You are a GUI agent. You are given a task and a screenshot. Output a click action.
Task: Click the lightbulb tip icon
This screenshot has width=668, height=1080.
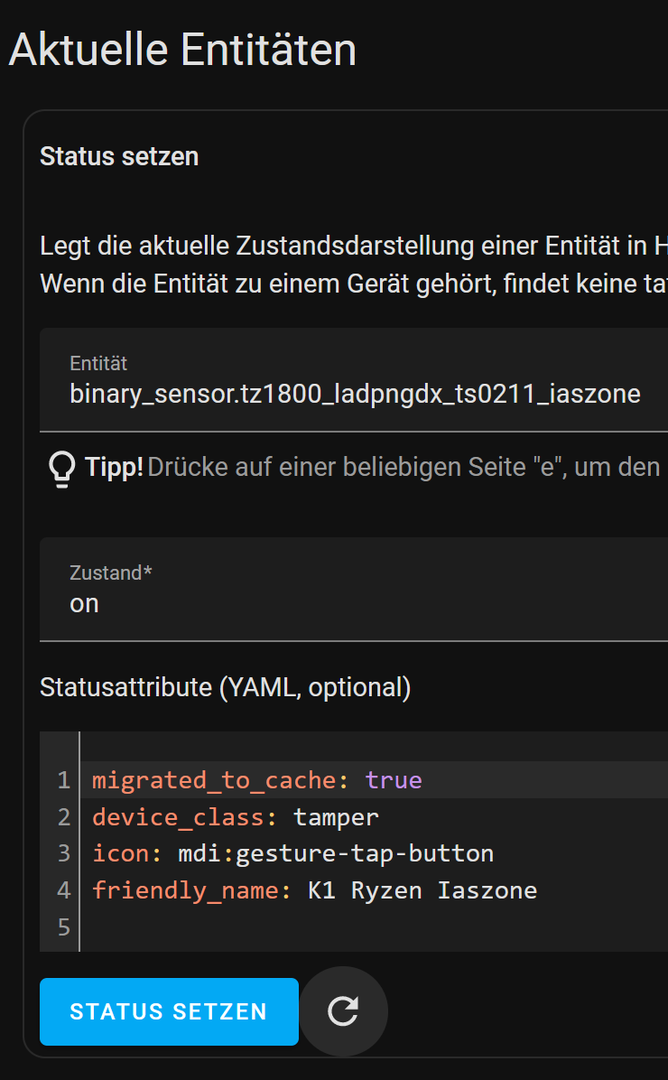[61, 468]
